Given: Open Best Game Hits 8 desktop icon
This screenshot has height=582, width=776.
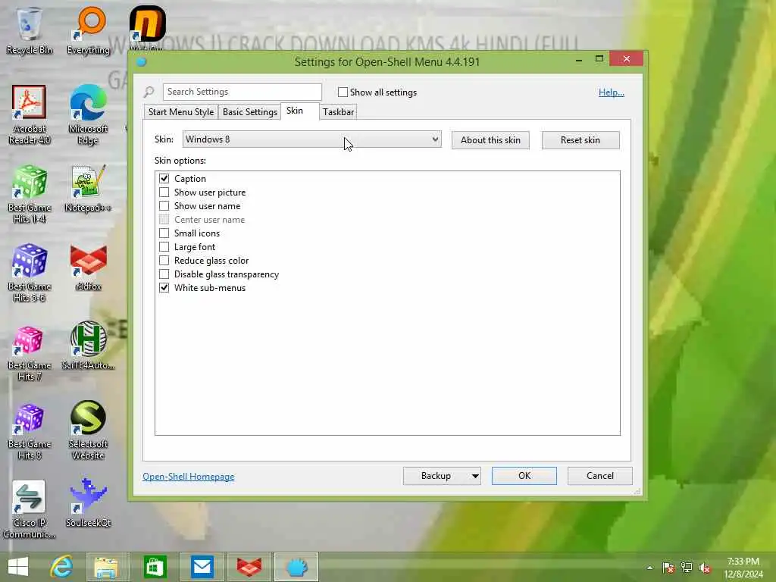Looking at the screenshot, I should [29, 431].
